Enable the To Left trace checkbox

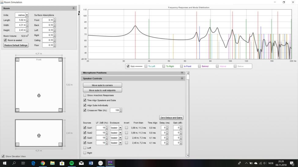146,66
